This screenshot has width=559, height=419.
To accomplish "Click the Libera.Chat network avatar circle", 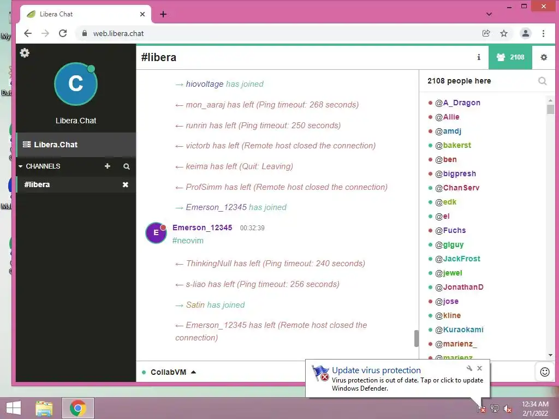I will (x=75, y=84).
